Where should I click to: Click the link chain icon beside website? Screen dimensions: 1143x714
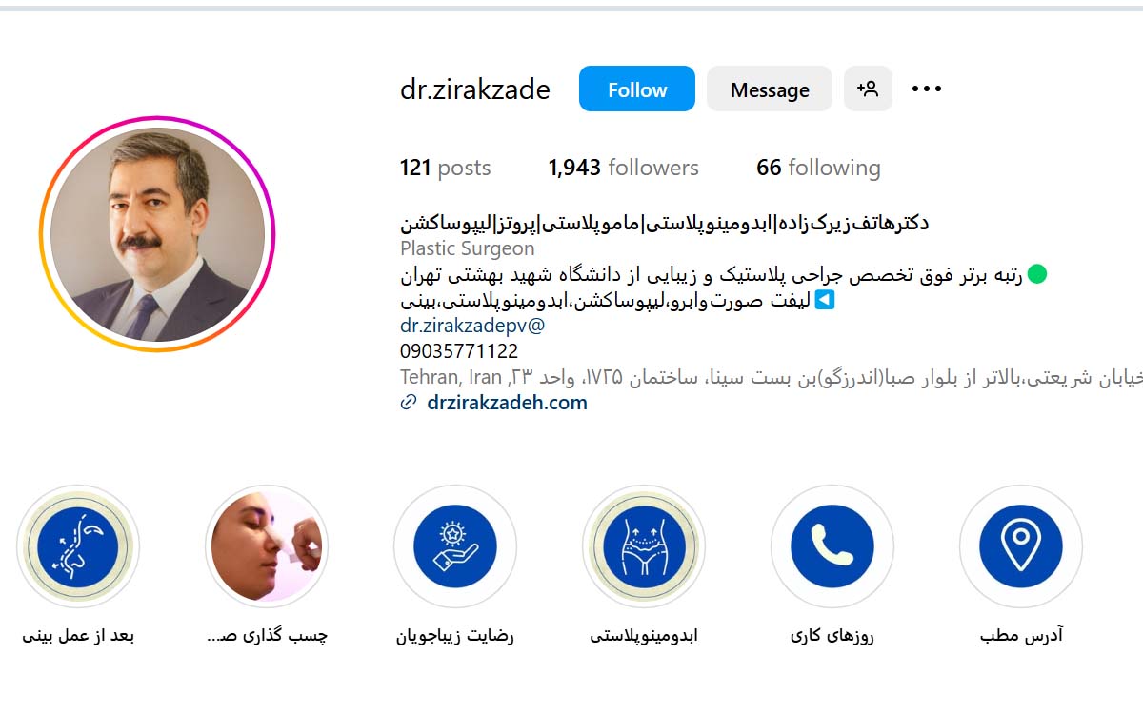pos(409,403)
